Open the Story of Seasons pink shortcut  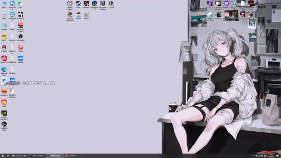[226, 16]
